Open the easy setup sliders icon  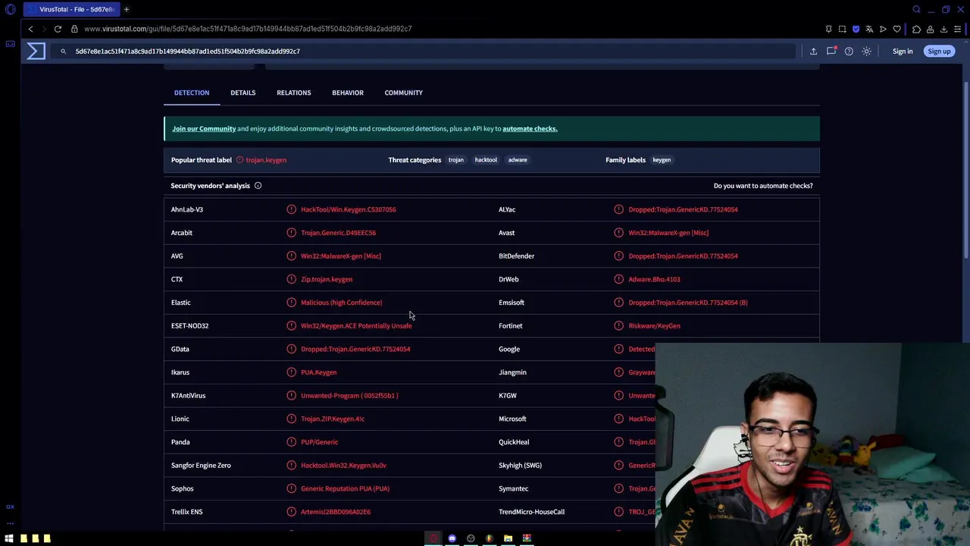pos(958,29)
